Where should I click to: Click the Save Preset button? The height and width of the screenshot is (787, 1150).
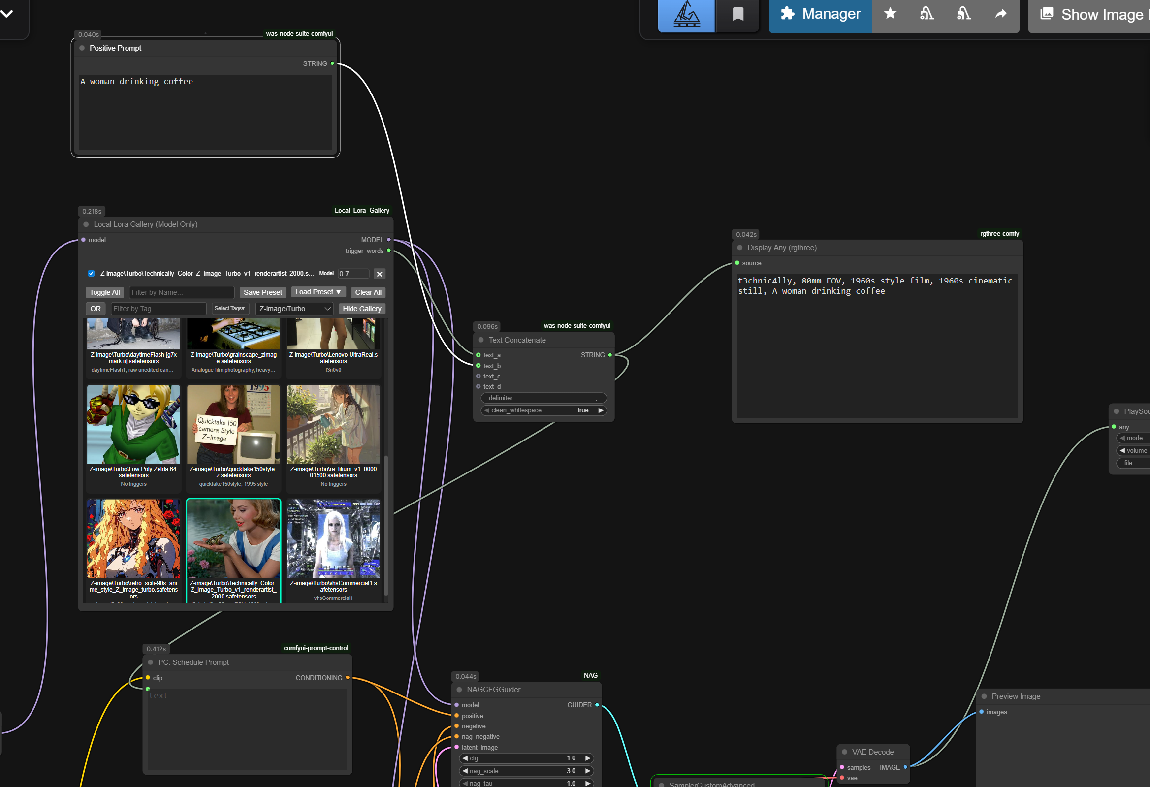pos(262,292)
